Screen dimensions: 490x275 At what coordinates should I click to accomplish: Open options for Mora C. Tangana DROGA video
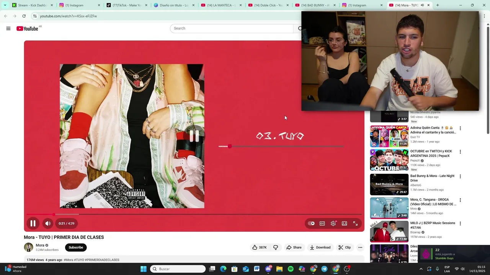point(460,200)
